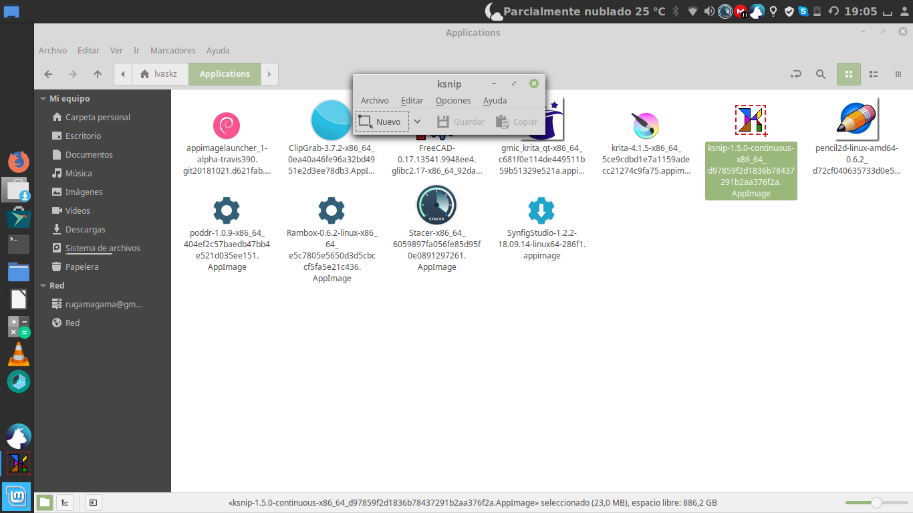Open the file manager Ver menu

[116, 50]
